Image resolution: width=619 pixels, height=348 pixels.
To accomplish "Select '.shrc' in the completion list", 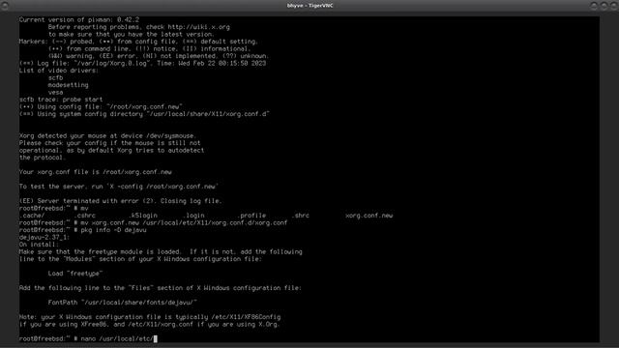I will coord(301,216).
